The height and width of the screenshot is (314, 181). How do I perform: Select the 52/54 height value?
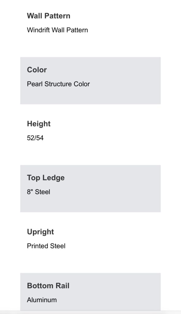click(35, 138)
